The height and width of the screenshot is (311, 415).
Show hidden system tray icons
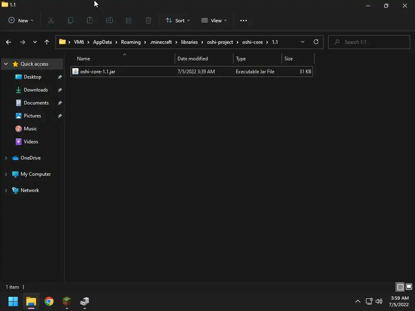[358, 301]
